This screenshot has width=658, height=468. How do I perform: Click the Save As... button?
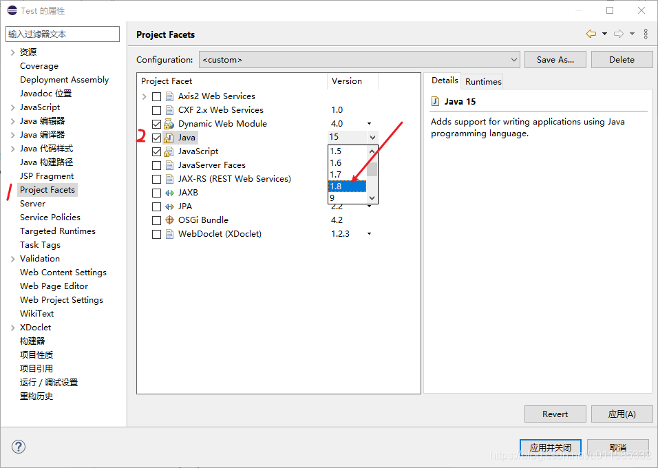555,60
